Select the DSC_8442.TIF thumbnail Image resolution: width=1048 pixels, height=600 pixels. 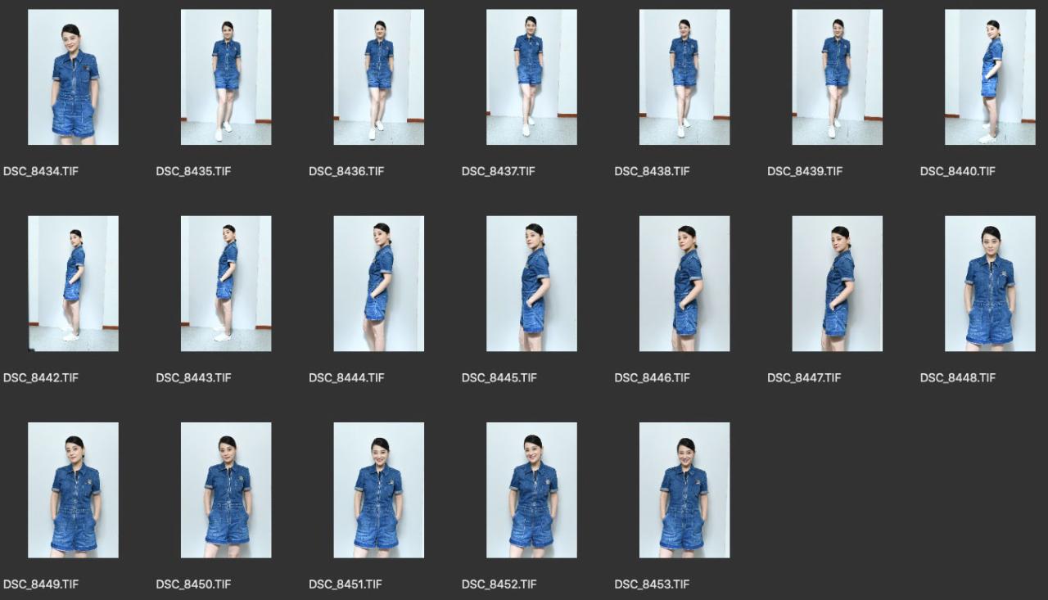(73, 283)
